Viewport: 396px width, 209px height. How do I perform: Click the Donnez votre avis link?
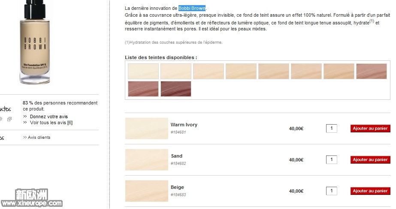coord(49,116)
